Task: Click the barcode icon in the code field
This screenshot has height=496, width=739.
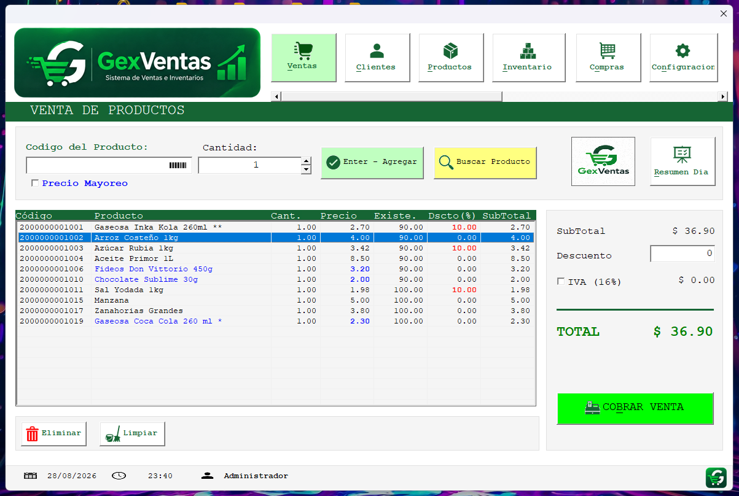Action: click(x=178, y=165)
